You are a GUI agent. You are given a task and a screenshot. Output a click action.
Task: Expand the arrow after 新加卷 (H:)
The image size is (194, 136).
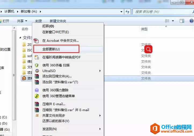coord(41,12)
